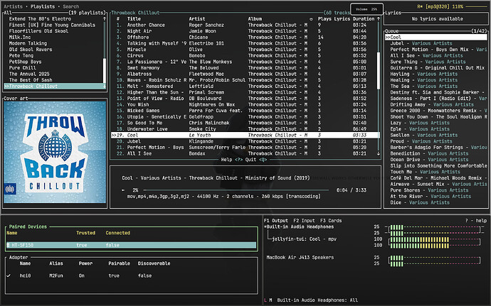Select track 'All I See' by Bondax
491x306 pixels.
point(245,153)
